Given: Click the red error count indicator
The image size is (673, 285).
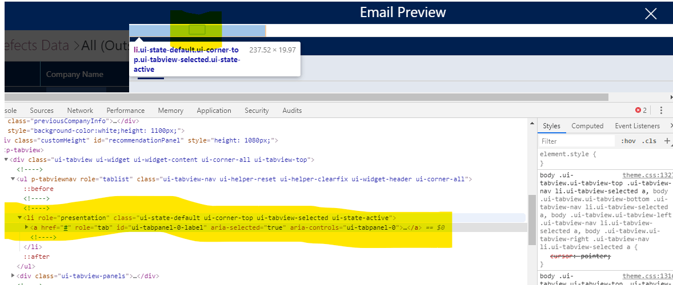Looking at the screenshot, I should 641,111.
